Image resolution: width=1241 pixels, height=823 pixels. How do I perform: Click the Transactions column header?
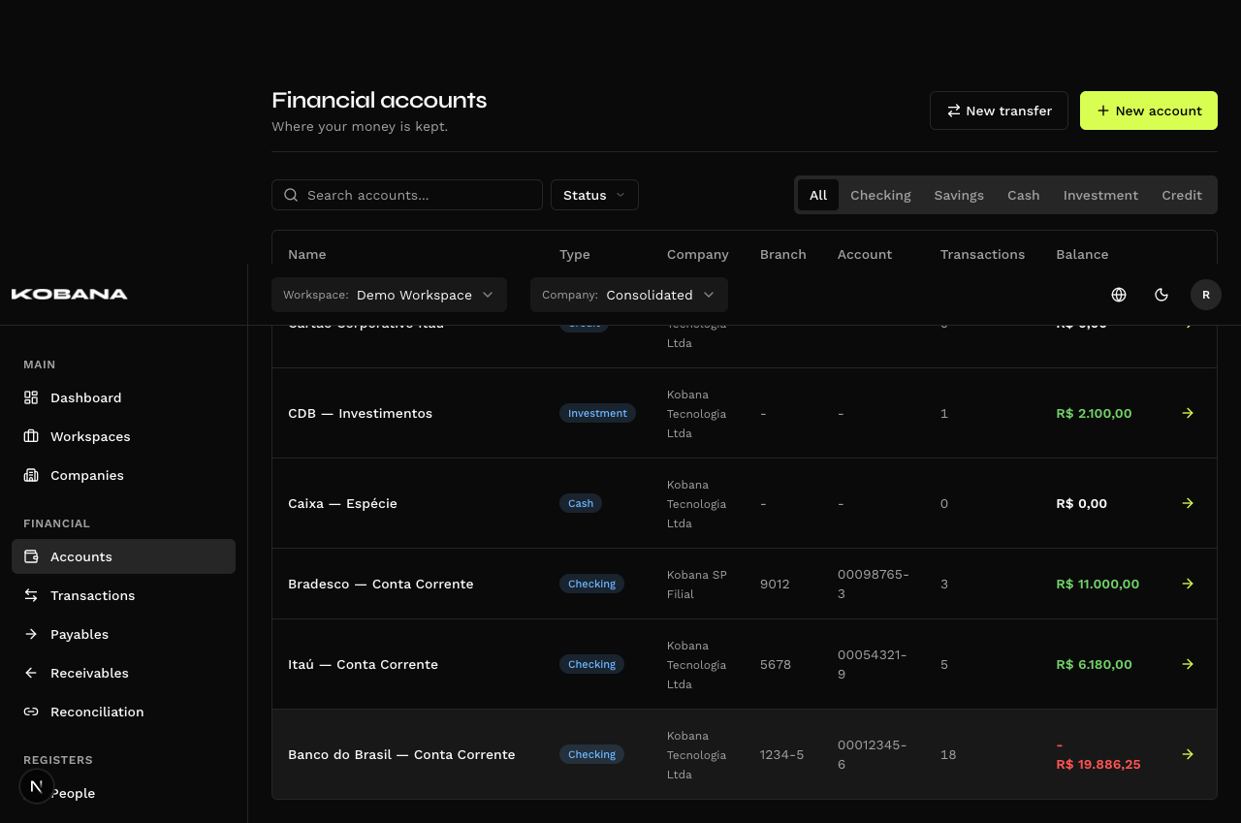point(982,254)
